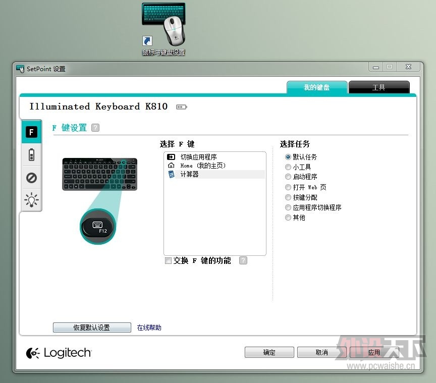
Task: Click the SetPoint title bar icon
Action: [20, 69]
